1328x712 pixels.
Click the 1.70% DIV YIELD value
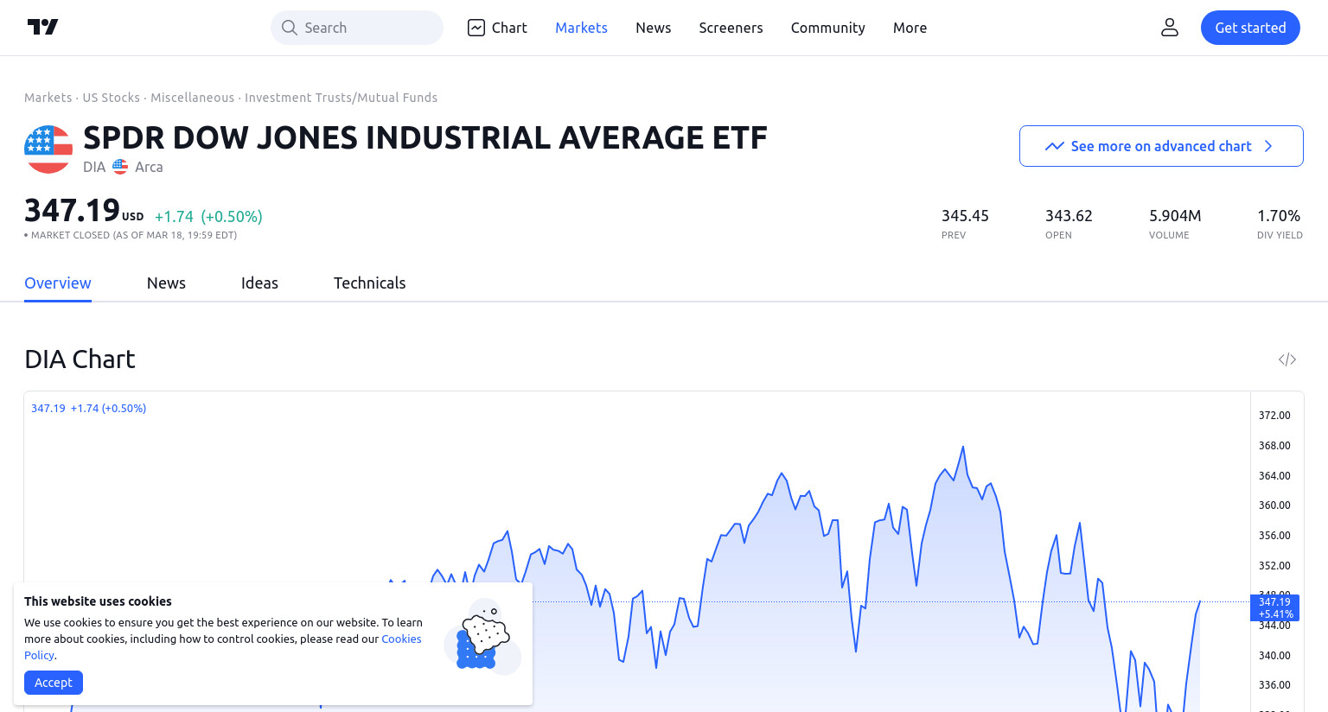point(1279,216)
